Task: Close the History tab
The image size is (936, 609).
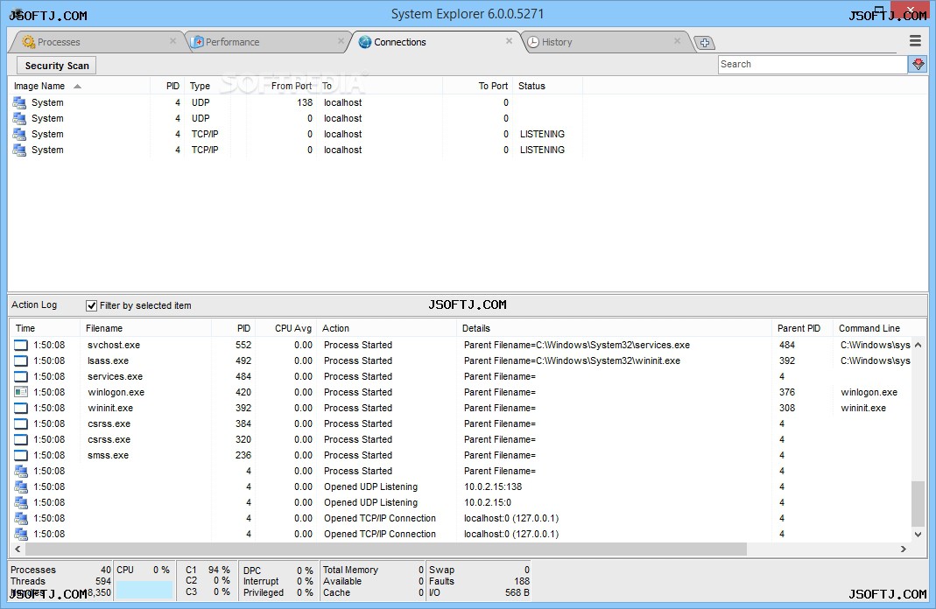Action: [677, 41]
